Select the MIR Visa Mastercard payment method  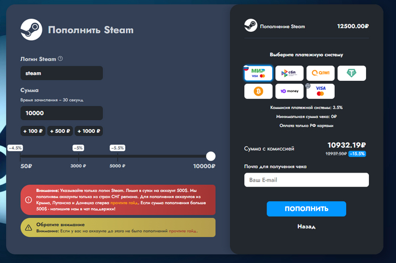pyautogui.click(x=258, y=73)
